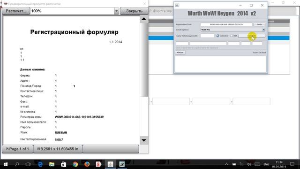This screenshot has height=169, width=300.
Task: Click the taskbar Search magnifier icon
Action: tap(17, 164)
